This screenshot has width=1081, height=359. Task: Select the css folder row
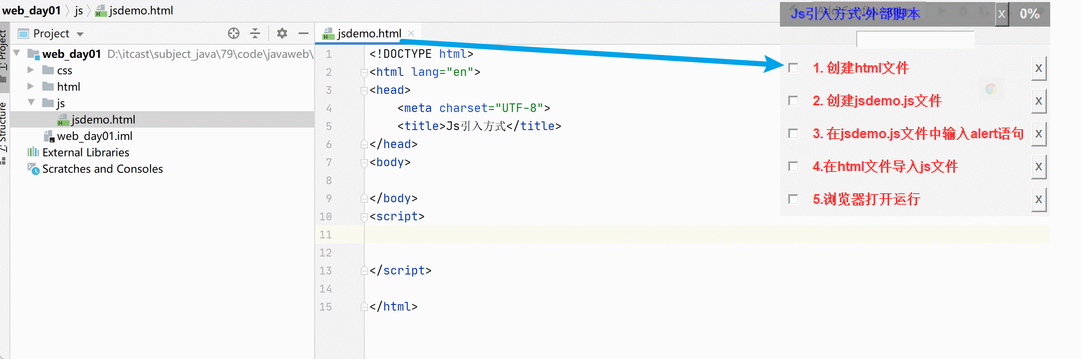[162, 70]
